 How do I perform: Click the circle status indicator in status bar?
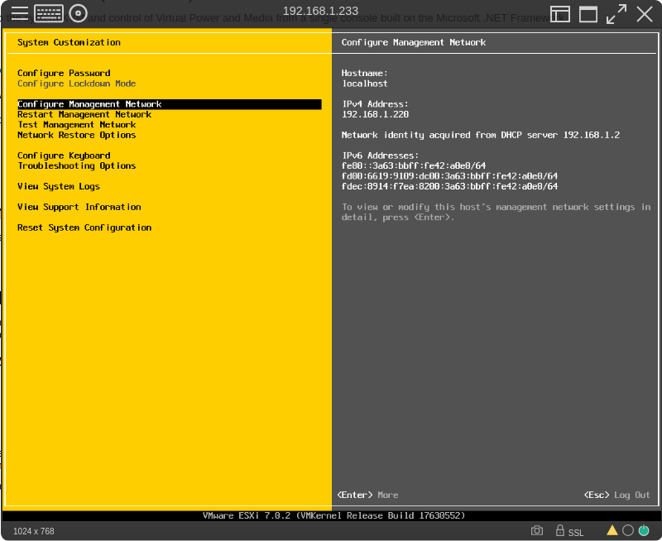click(628, 530)
